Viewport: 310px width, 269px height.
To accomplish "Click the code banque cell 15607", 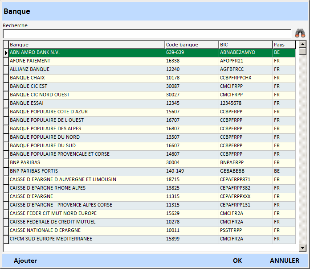I will (x=192, y=112).
